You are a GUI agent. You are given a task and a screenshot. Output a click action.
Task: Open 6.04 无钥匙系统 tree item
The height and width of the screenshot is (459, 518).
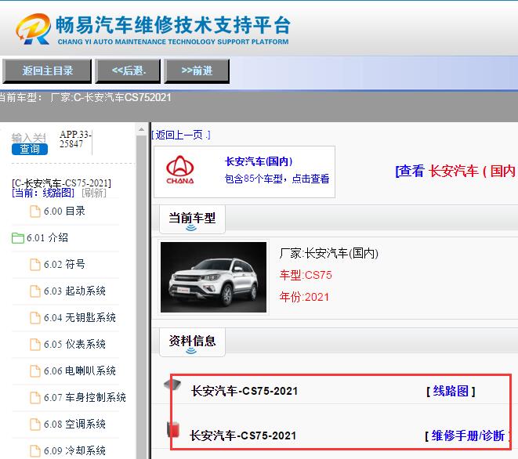80,318
